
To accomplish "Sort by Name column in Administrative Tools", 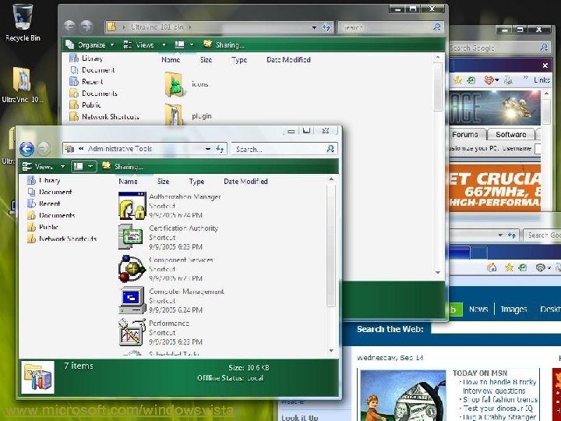I will click(128, 182).
